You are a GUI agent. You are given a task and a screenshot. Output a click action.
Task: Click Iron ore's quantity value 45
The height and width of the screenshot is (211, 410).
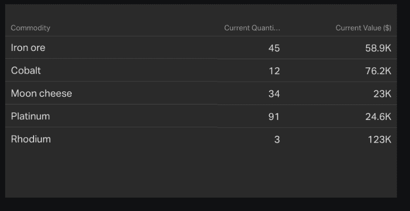click(x=274, y=48)
